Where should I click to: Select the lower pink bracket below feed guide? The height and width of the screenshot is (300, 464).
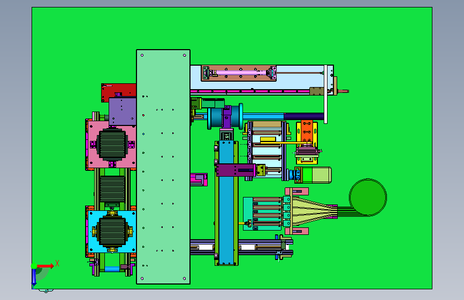pyautogui.click(x=297, y=231)
